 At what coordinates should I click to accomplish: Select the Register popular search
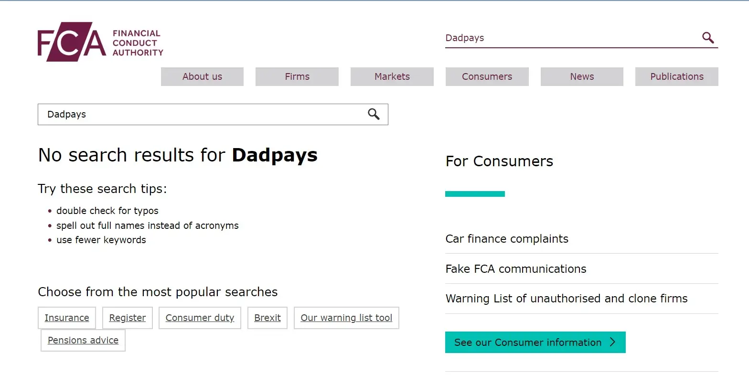(x=128, y=318)
